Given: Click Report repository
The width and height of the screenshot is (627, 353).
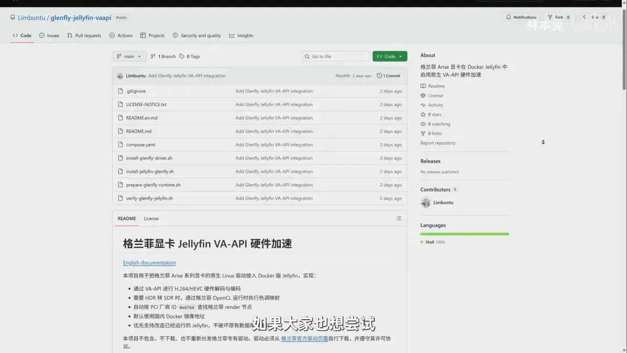Looking at the screenshot, I should point(438,143).
